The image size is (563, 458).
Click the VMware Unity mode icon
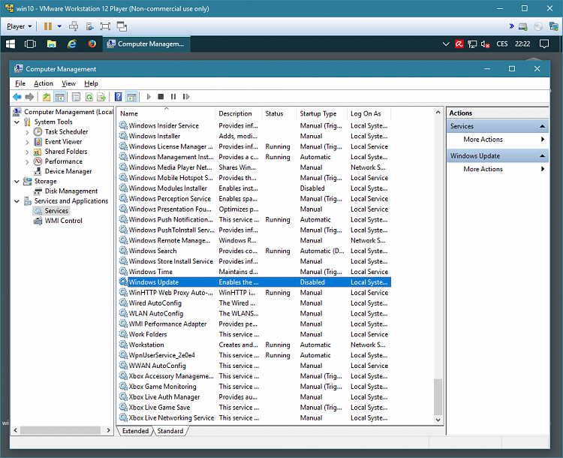pyautogui.click(x=122, y=26)
